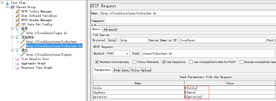The width and height of the screenshot is (276, 101).
Task: Click the todos/new.do sampler pipette icon
Action: click(x=23, y=46)
